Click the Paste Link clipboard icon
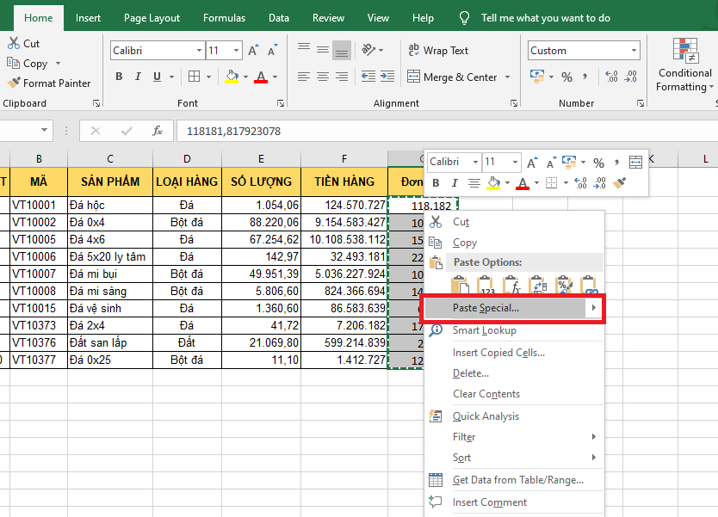The height and width of the screenshot is (517, 718). click(x=591, y=286)
